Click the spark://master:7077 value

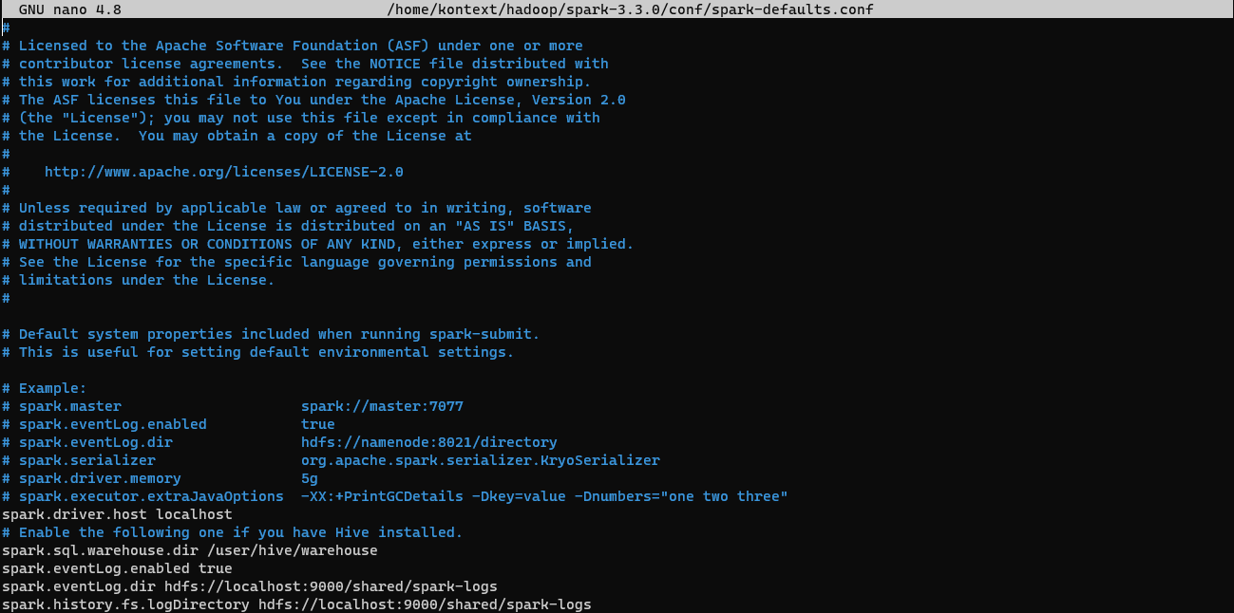pos(382,406)
